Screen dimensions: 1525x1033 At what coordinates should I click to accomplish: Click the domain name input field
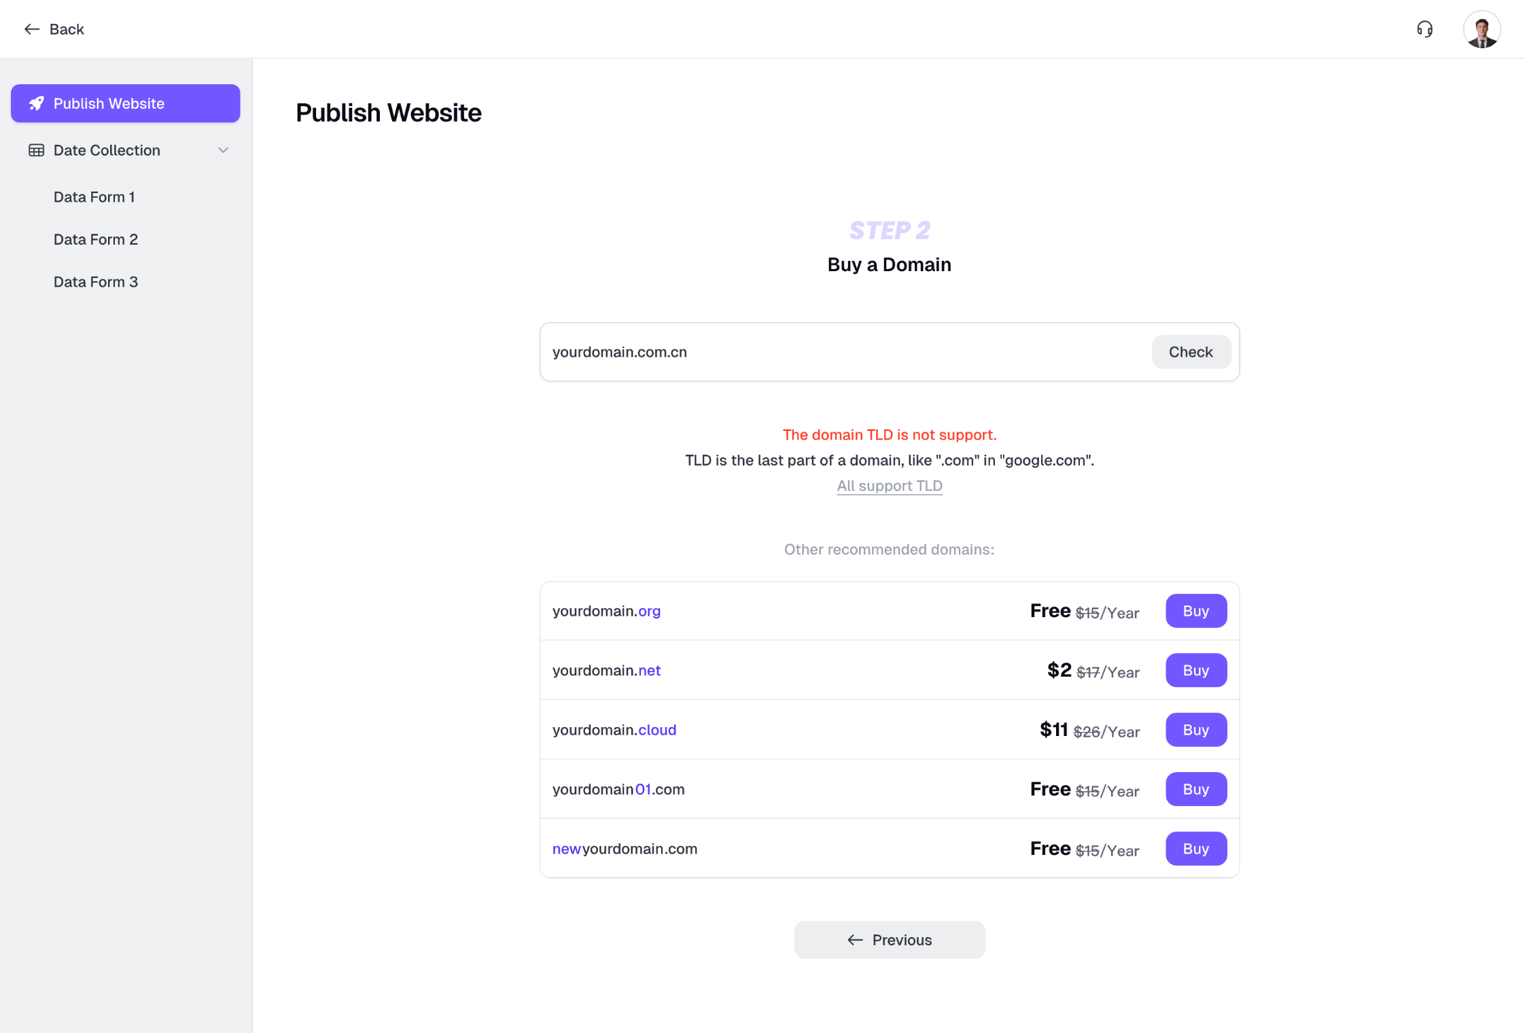tap(843, 352)
